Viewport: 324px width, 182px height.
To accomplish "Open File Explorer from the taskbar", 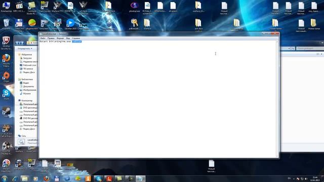I will (25, 178).
